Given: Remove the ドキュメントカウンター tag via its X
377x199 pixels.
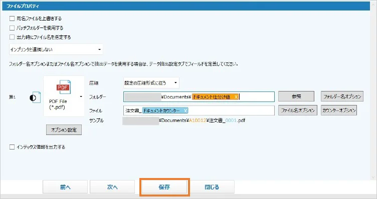Looking at the screenshot, I should [x=185, y=110].
